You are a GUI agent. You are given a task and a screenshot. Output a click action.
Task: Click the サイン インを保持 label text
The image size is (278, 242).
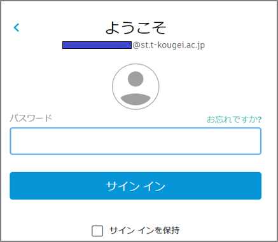click(144, 231)
